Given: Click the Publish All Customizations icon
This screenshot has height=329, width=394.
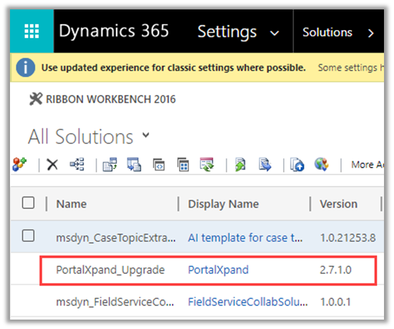Looking at the screenshot, I should coord(207,164).
